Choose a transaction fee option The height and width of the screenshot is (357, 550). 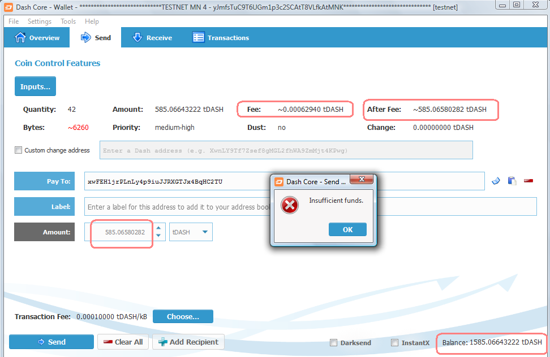[x=183, y=317]
